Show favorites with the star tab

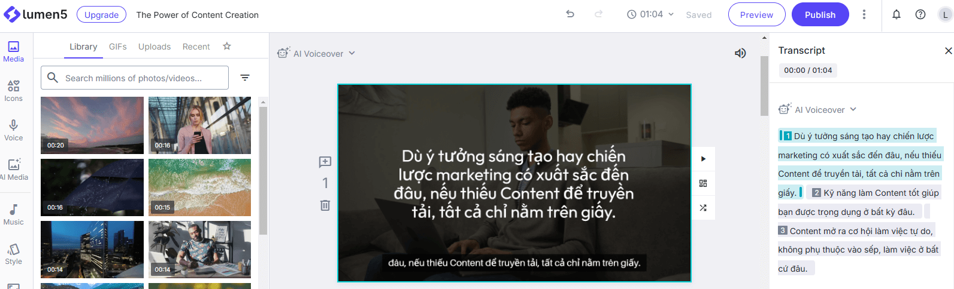coord(227,46)
